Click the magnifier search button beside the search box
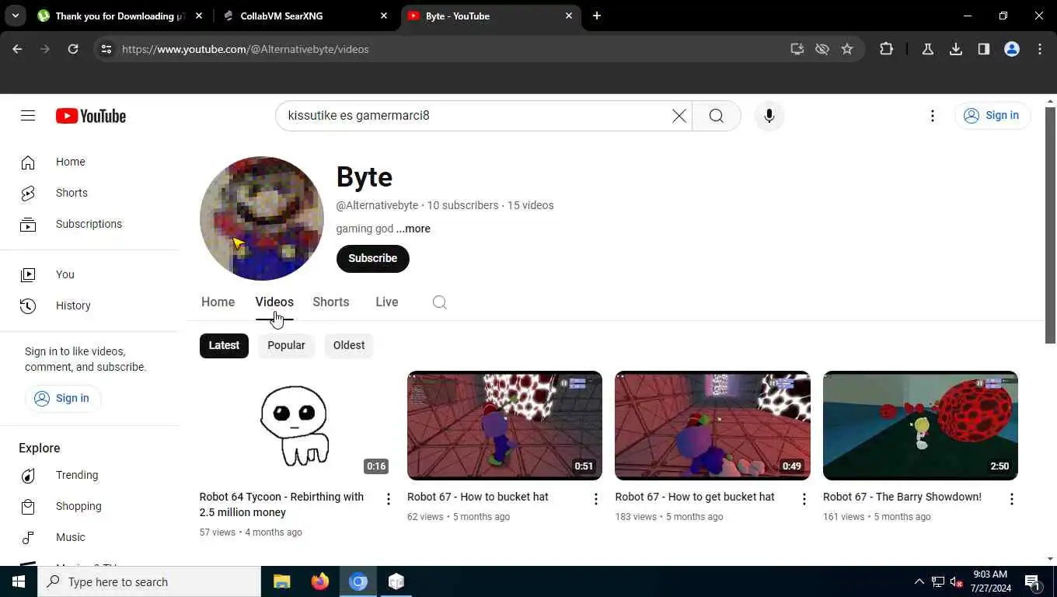 716,116
